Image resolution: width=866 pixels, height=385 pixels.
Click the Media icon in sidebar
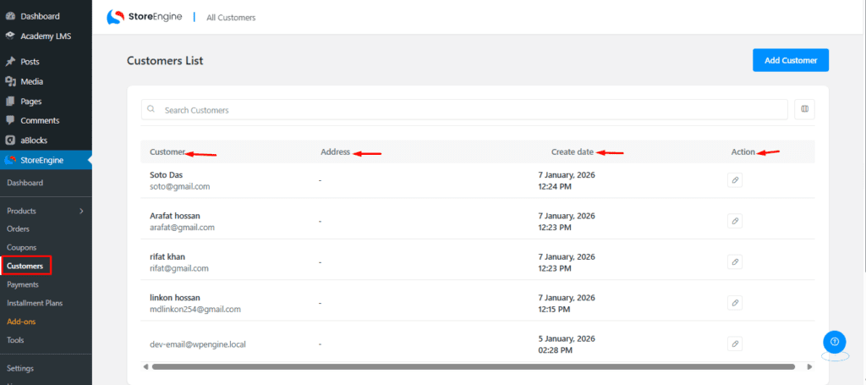pyautogui.click(x=10, y=81)
